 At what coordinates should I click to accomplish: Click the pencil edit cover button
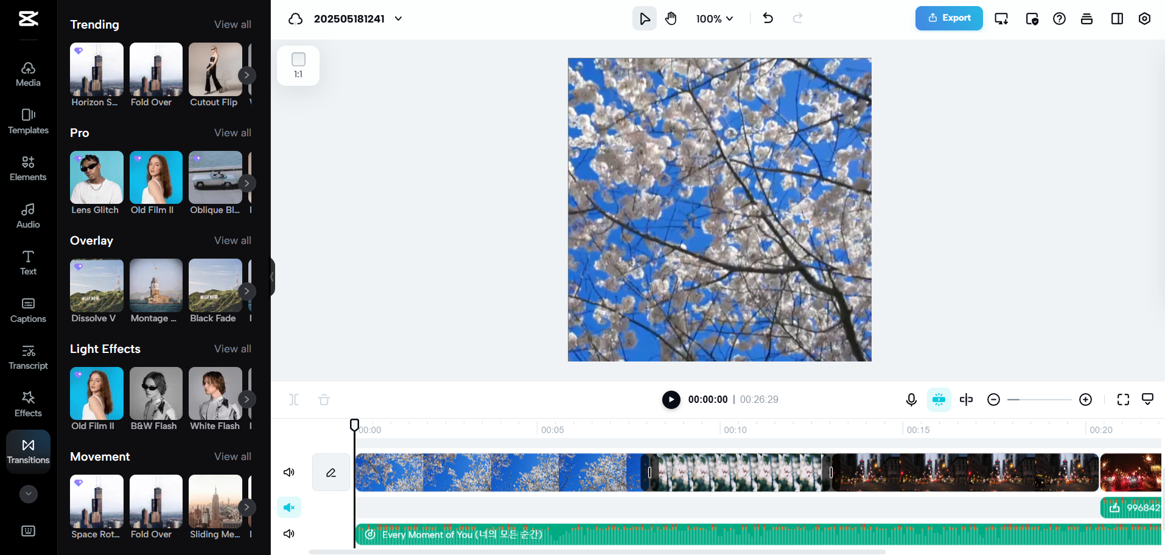click(331, 472)
